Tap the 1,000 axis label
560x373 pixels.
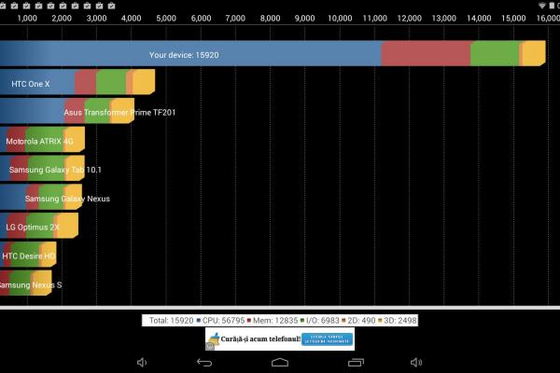click(27, 19)
